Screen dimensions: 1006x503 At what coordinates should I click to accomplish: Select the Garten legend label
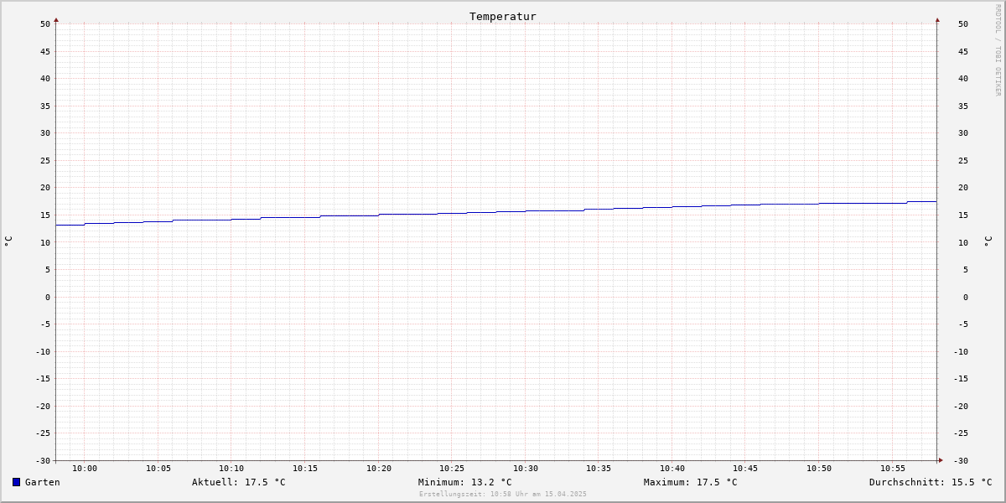[43, 482]
